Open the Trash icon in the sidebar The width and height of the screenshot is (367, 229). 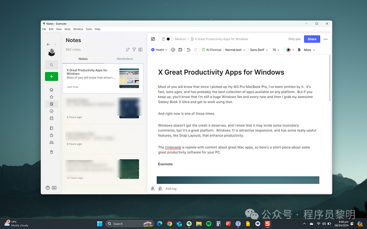pyautogui.click(x=51, y=152)
